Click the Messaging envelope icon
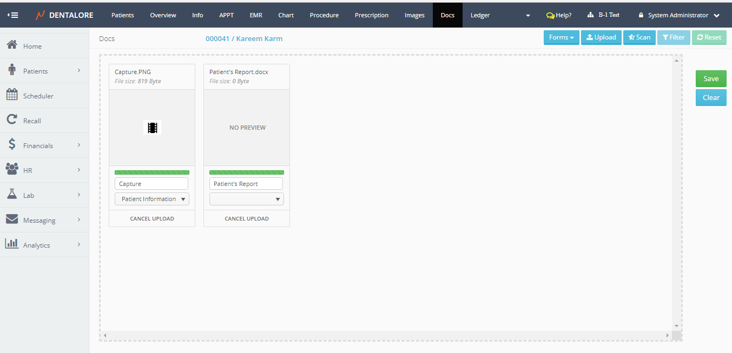The width and height of the screenshot is (732, 353). (x=12, y=219)
